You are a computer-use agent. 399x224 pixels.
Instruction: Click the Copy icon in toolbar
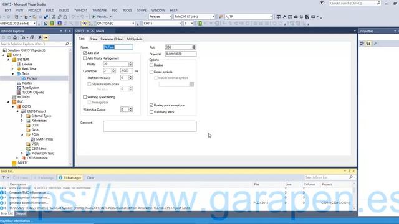[x=59, y=17]
